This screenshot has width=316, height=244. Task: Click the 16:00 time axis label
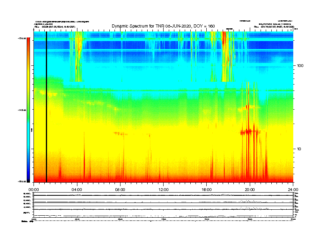[207, 190]
